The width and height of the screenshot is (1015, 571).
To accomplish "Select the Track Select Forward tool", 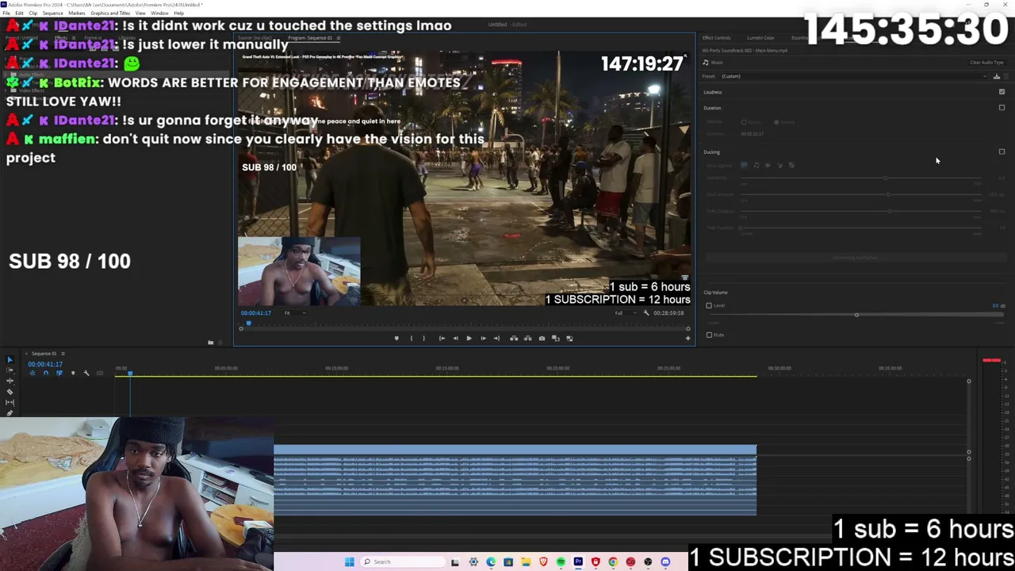I will coord(10,371).
